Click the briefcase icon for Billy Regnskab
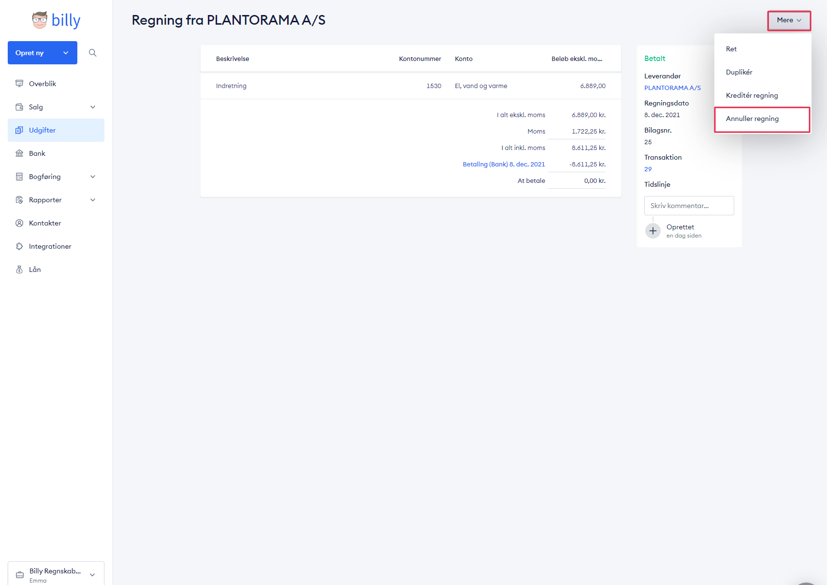827x585 pixels. pyautogui.click(x=20, y=575)
